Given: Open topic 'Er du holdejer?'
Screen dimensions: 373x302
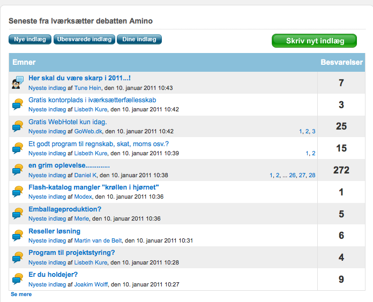Looking at the screenshot, I should tap(53, 275).
